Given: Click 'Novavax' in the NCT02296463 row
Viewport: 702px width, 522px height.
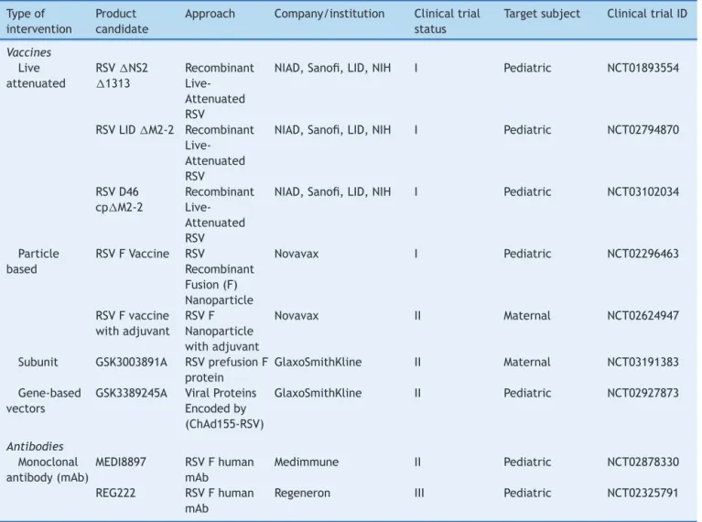Looking at the screenshot, I should pyautogui.click(x=297, y=254).
